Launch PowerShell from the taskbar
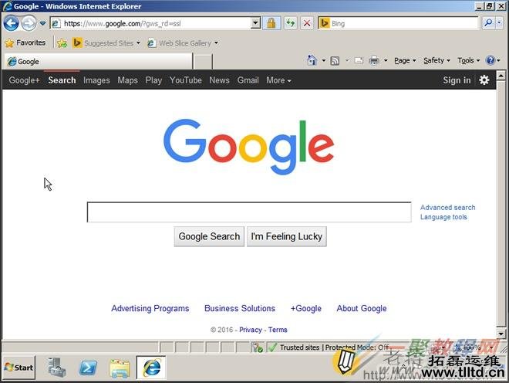 (88, 368)
